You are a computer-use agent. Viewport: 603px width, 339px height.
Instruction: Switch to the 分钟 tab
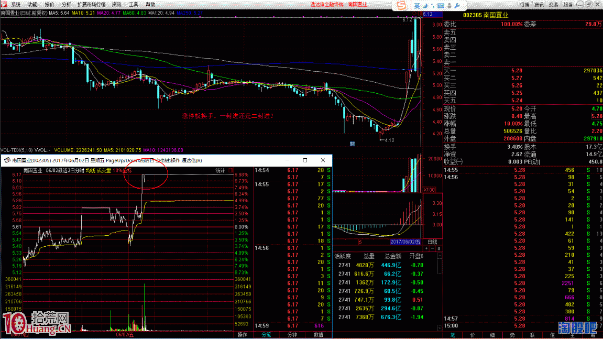pyautogui.click(x=292, y=334)
